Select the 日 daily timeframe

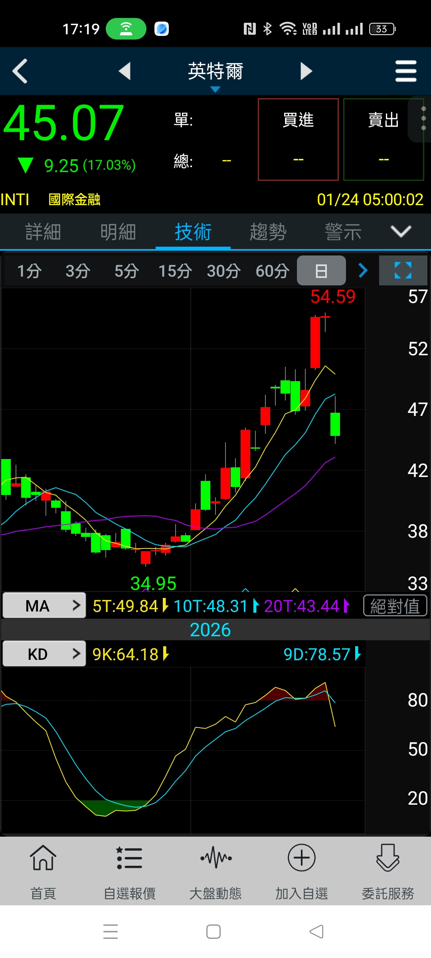coord(321,271)
